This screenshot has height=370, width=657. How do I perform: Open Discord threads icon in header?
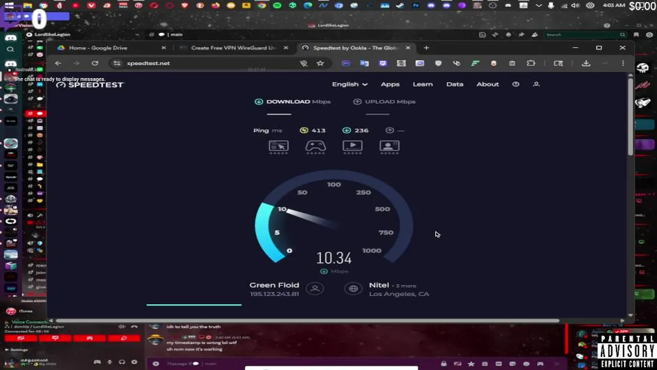pyautogui.click(x=495, y=34)
